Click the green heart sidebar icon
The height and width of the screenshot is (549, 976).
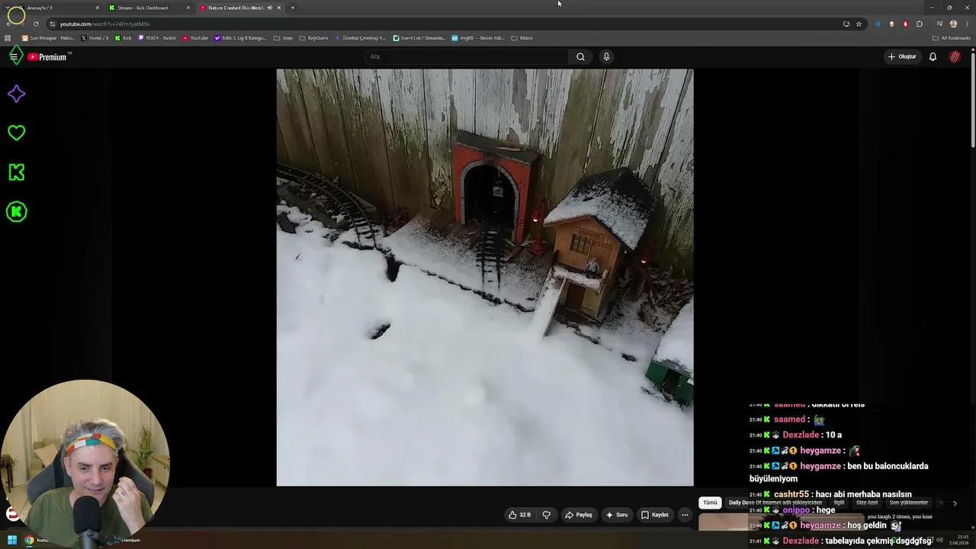[x=17, y=133]
